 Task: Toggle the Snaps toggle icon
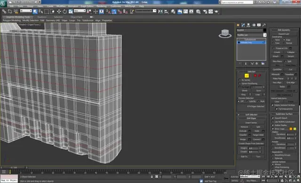coord(108,12)
